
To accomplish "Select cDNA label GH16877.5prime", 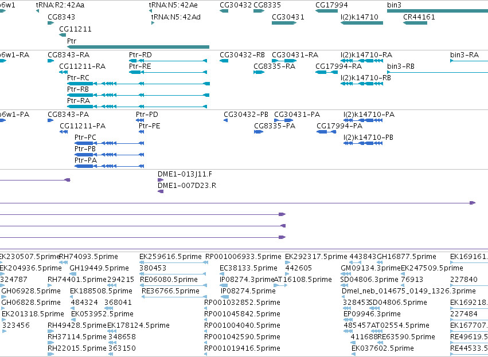I will tap(407, 257).
